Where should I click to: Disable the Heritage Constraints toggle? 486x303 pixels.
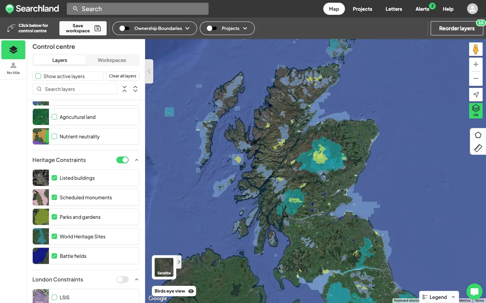tap(123, 160)
